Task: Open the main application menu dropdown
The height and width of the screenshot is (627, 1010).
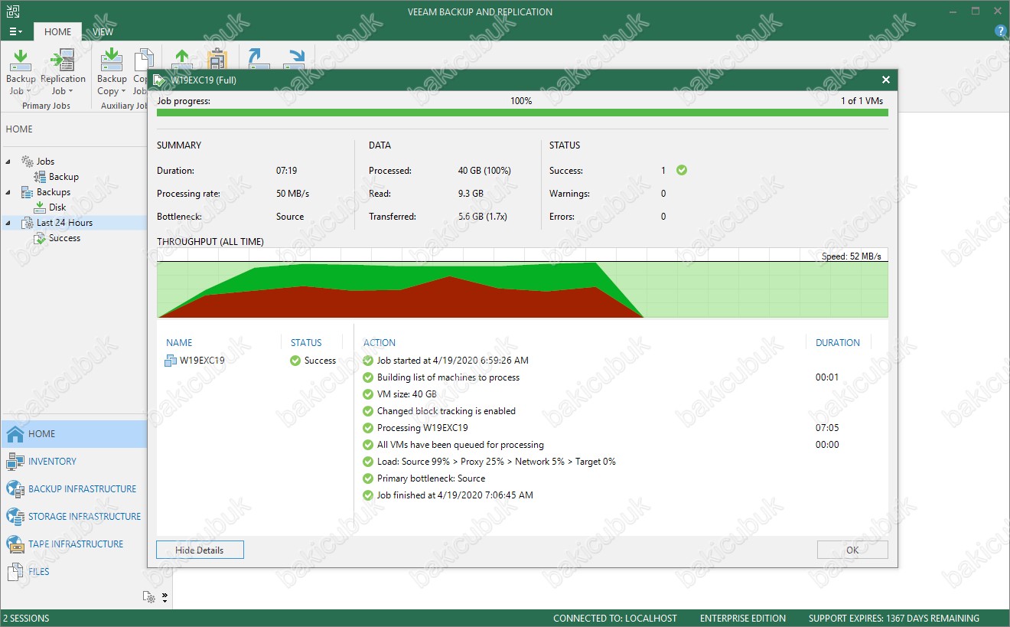Action: click(15, 32)
